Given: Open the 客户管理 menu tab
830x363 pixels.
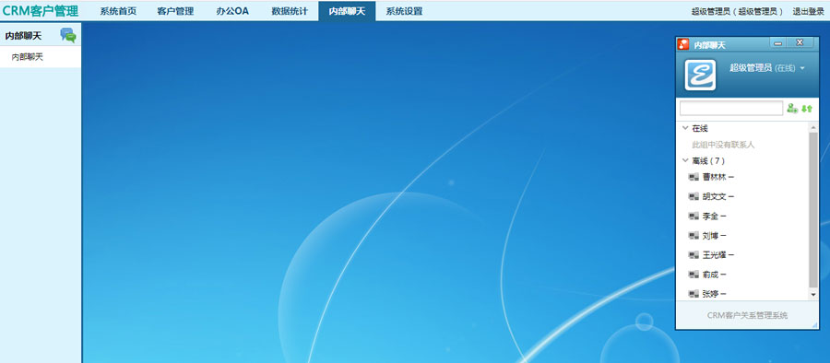Looking at the screenshot, I should (x=175, y=11).
